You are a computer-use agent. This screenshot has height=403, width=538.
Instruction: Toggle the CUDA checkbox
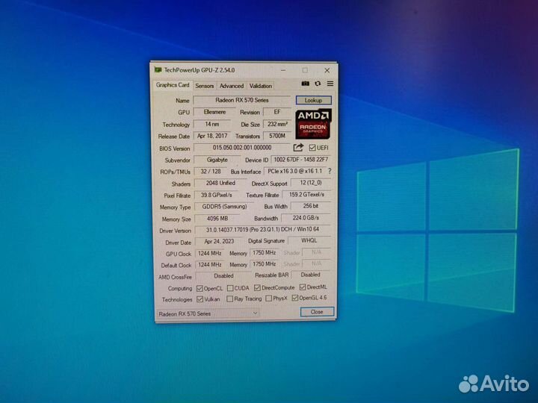pyautogui.click(x=230, y=288)
